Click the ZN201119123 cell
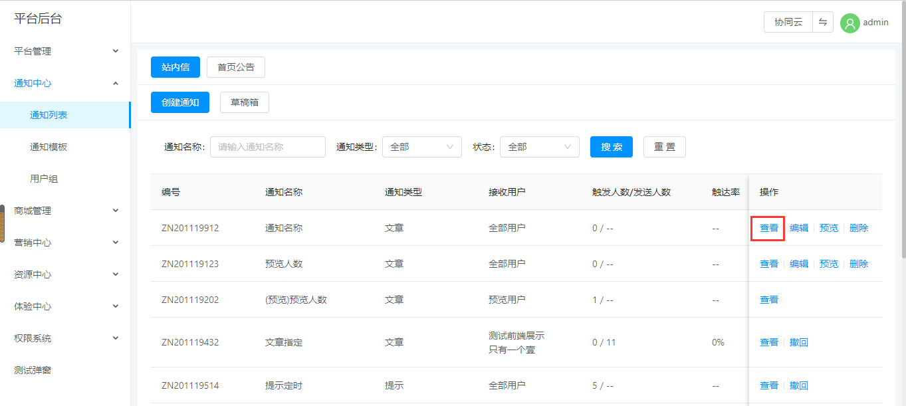 pyautogui.click(x=190, y=264)
